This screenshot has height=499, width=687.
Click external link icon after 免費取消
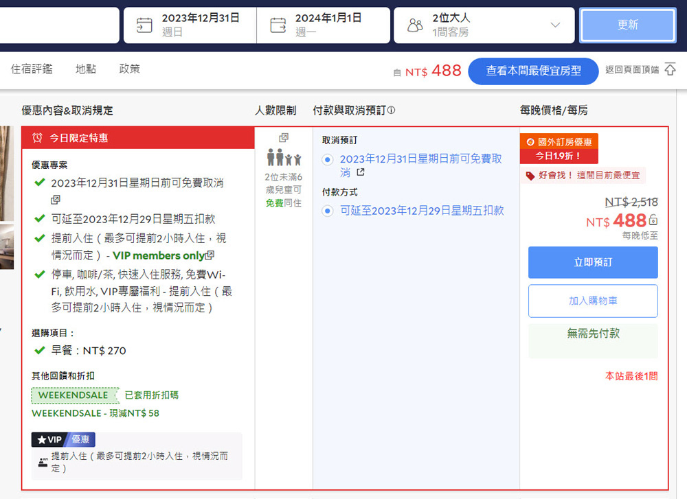point(361,172)
